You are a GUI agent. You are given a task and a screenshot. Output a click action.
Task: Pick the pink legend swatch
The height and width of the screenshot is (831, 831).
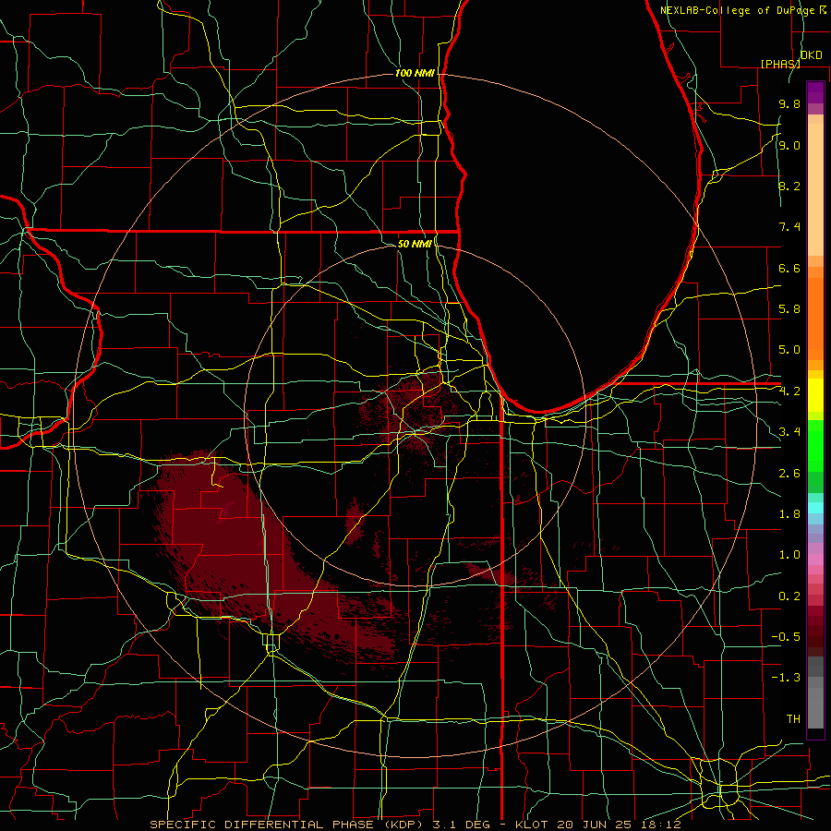815,560
